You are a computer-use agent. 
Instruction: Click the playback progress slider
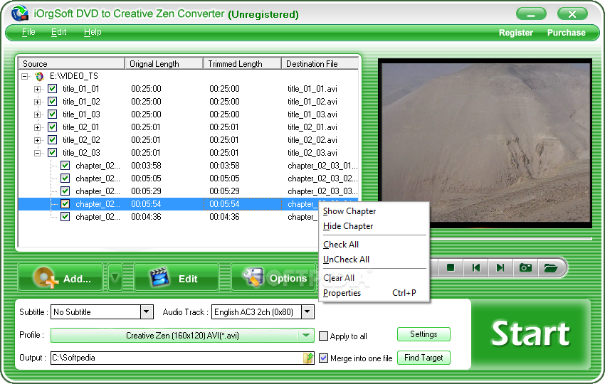coord(510,239)
